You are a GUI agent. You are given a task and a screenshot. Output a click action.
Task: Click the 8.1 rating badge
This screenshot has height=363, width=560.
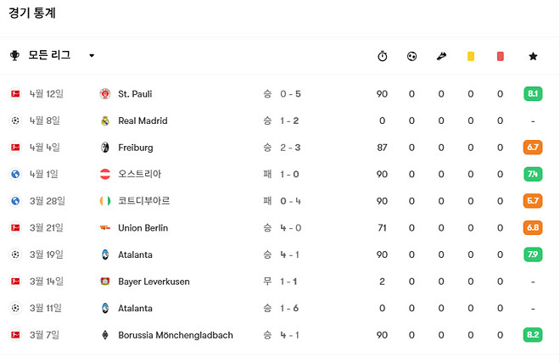point(533,94)
